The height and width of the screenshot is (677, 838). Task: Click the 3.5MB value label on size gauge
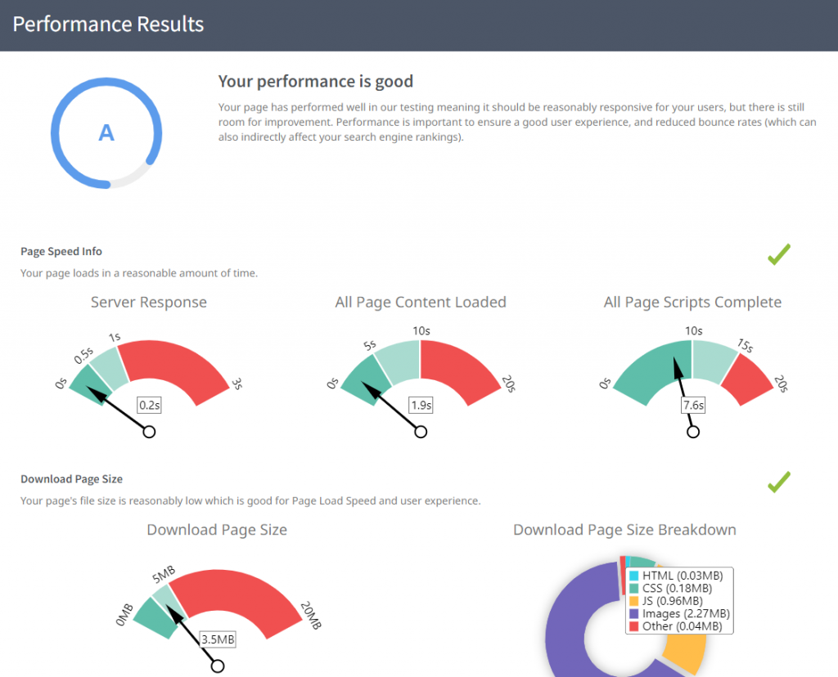218,639
